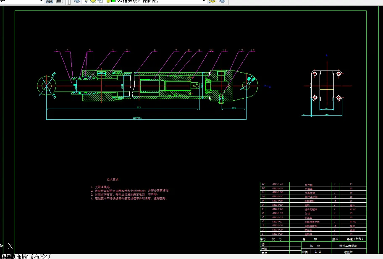Screen dimensions: 383x259
Task: Open the 粗实线 layer name combo box
Action: pyautogui.click(x=160, y=1)
